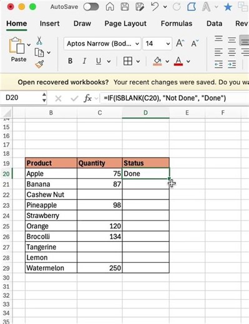The width and height of the screenshot is (249, 324).
Task: Expand the Copy options arrow
Action: [49, 52]
